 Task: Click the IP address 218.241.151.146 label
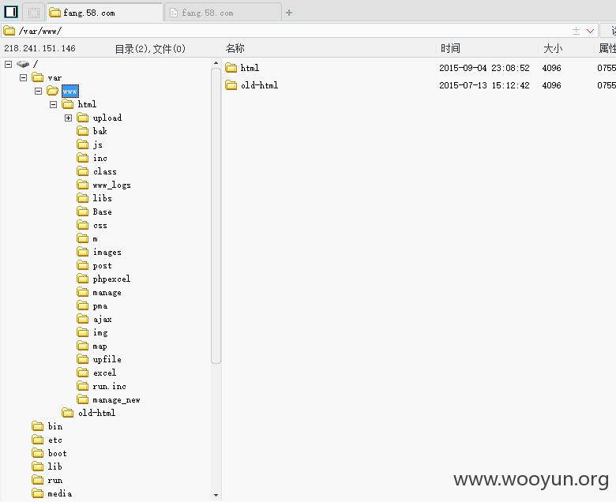39,48
